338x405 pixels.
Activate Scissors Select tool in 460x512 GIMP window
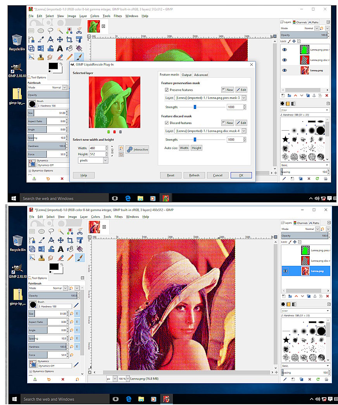click(x=79, y=231)
